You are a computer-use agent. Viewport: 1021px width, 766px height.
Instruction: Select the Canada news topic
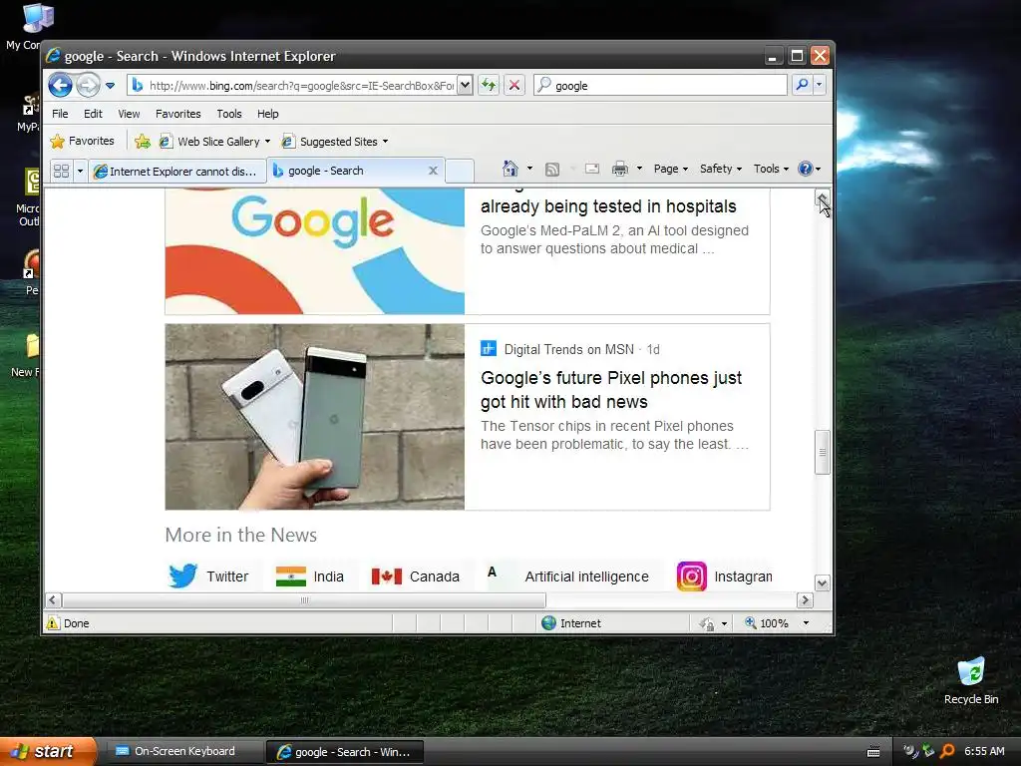416,576
